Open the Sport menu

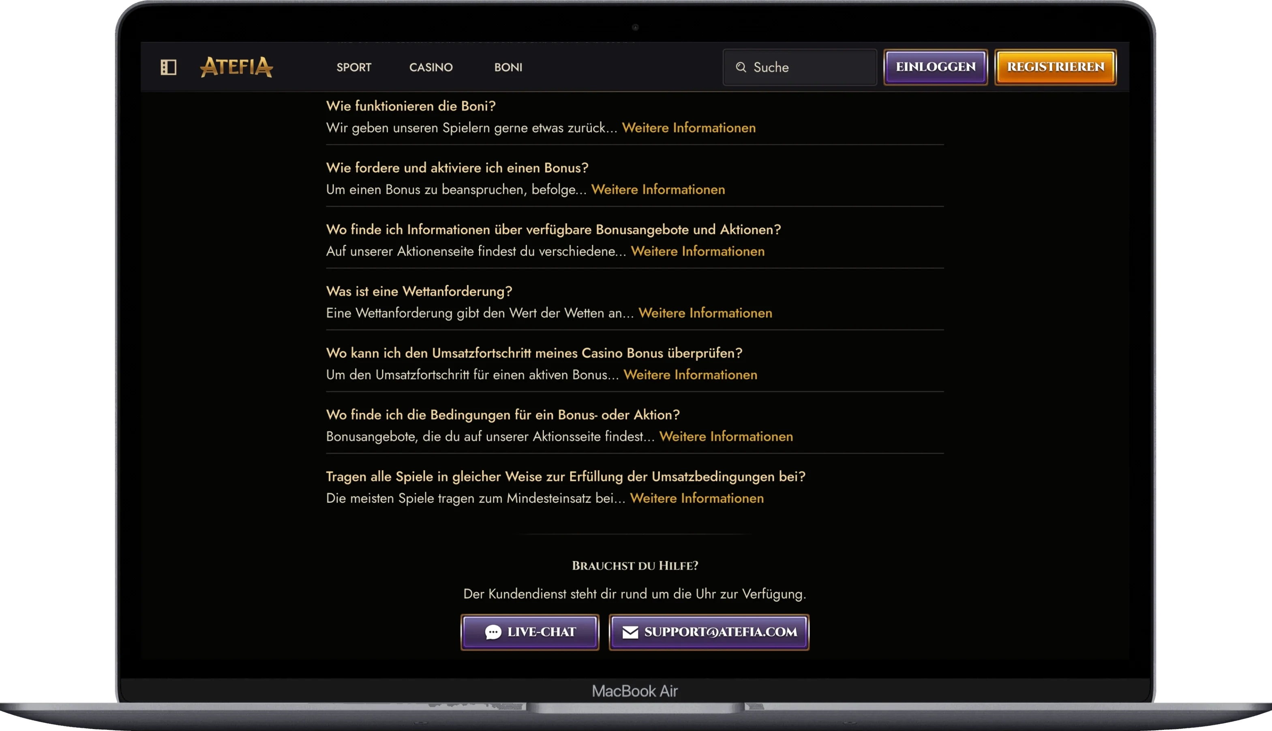pos(354,67)
